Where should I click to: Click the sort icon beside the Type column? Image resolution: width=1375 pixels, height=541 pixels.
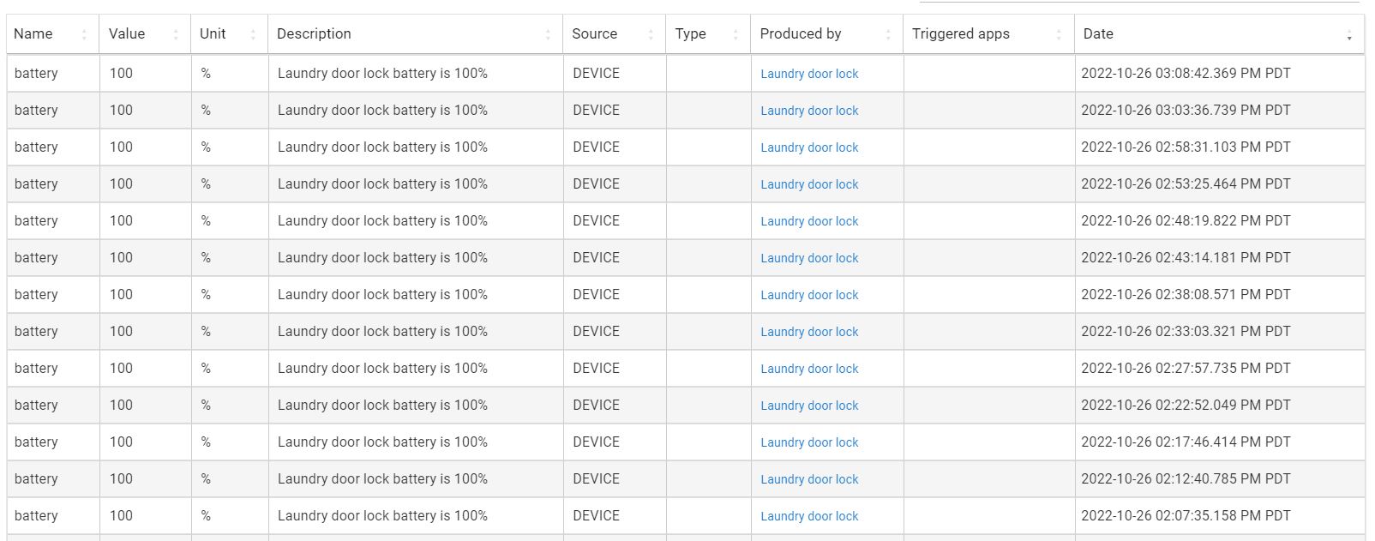[x=736, y=34]
